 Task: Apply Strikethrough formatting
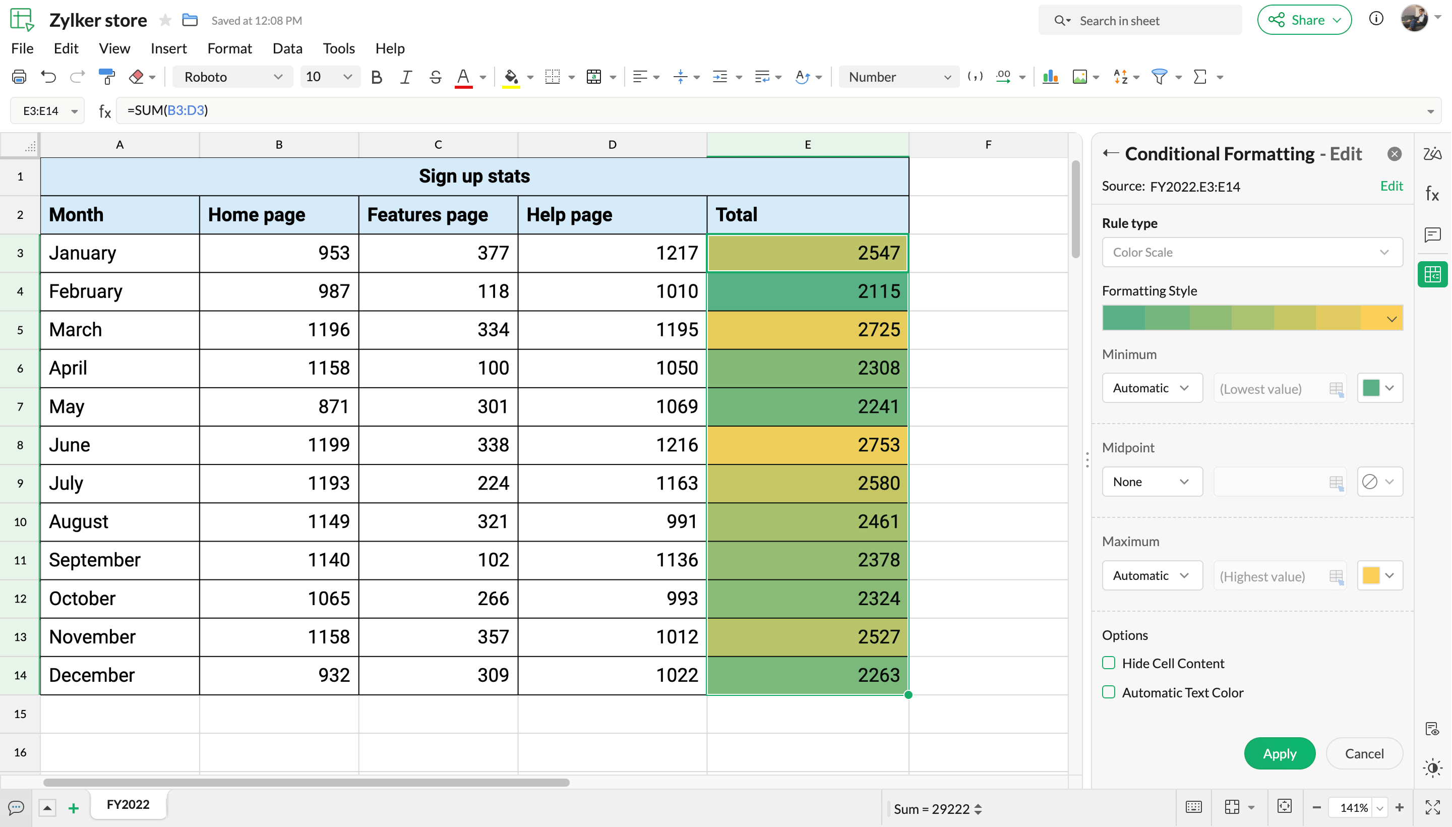click(435, 77)
